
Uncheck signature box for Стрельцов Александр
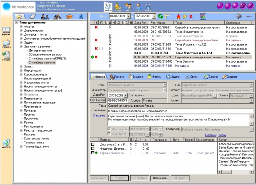pyautogui.click(x=93, y=153)
